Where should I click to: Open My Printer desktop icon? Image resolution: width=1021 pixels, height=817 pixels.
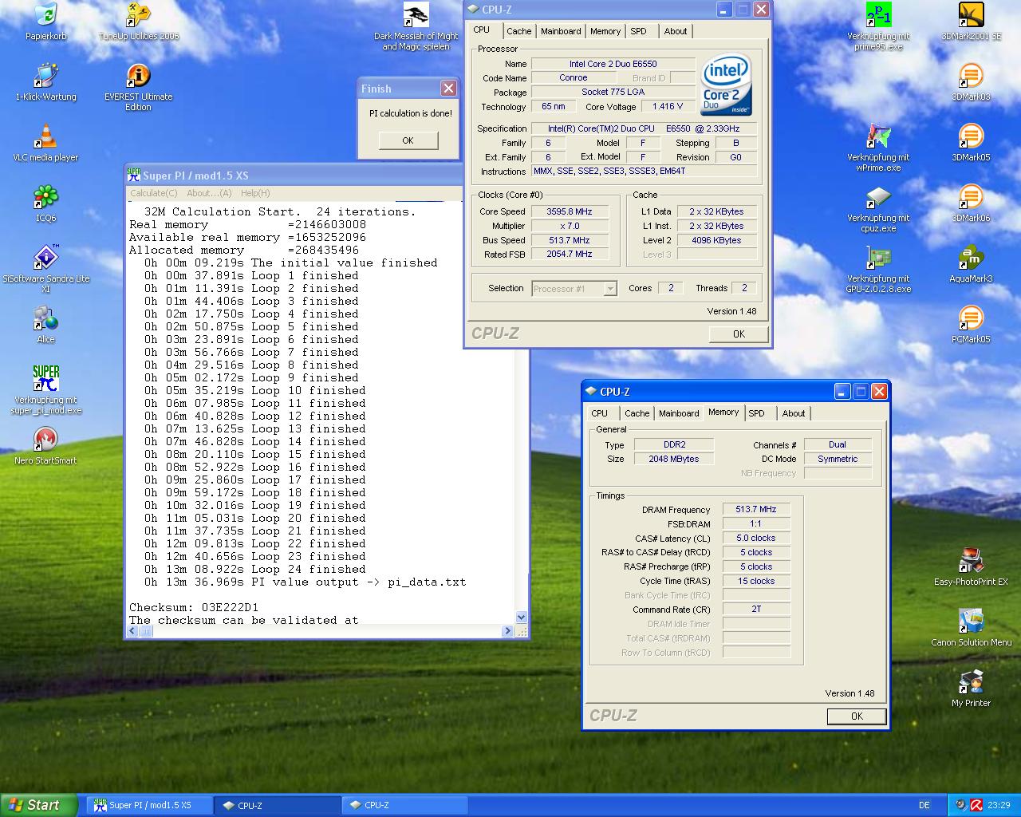971,683
